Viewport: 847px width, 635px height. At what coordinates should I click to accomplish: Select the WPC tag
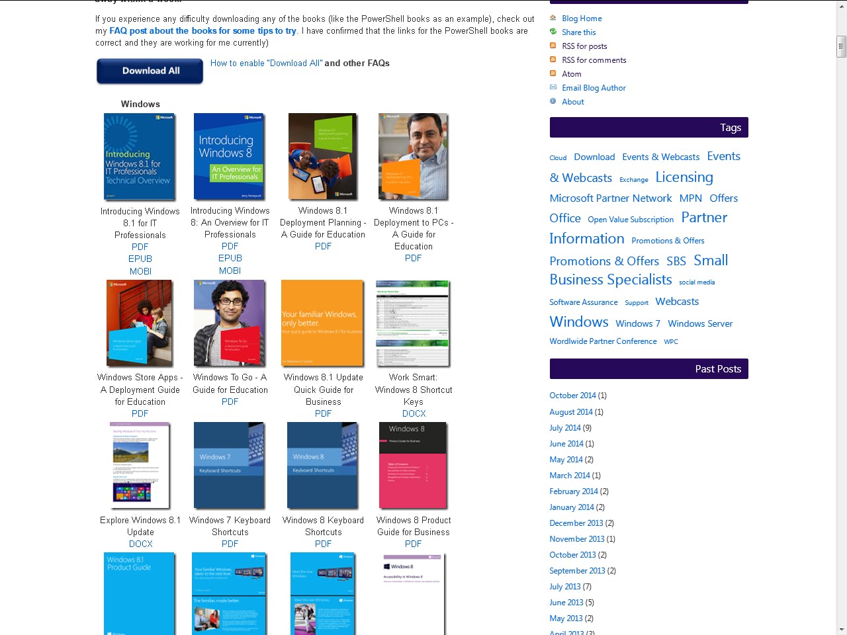point(671,342)
